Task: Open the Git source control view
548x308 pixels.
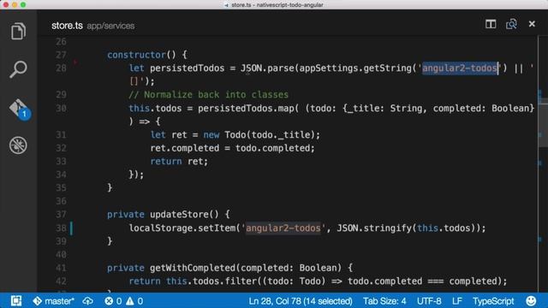Action: [19, 109]
